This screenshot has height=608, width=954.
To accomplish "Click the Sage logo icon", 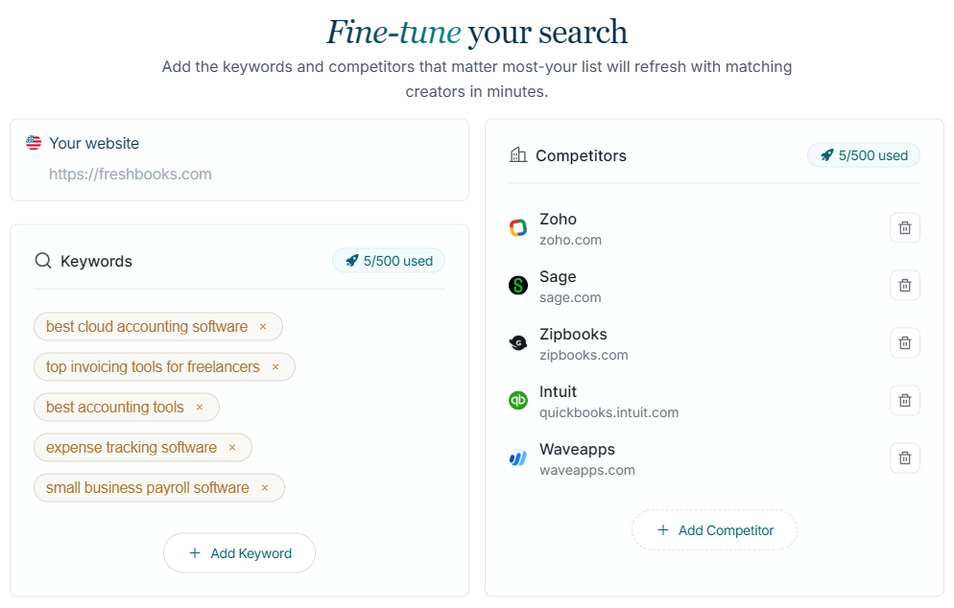I will tap(518, 286).
